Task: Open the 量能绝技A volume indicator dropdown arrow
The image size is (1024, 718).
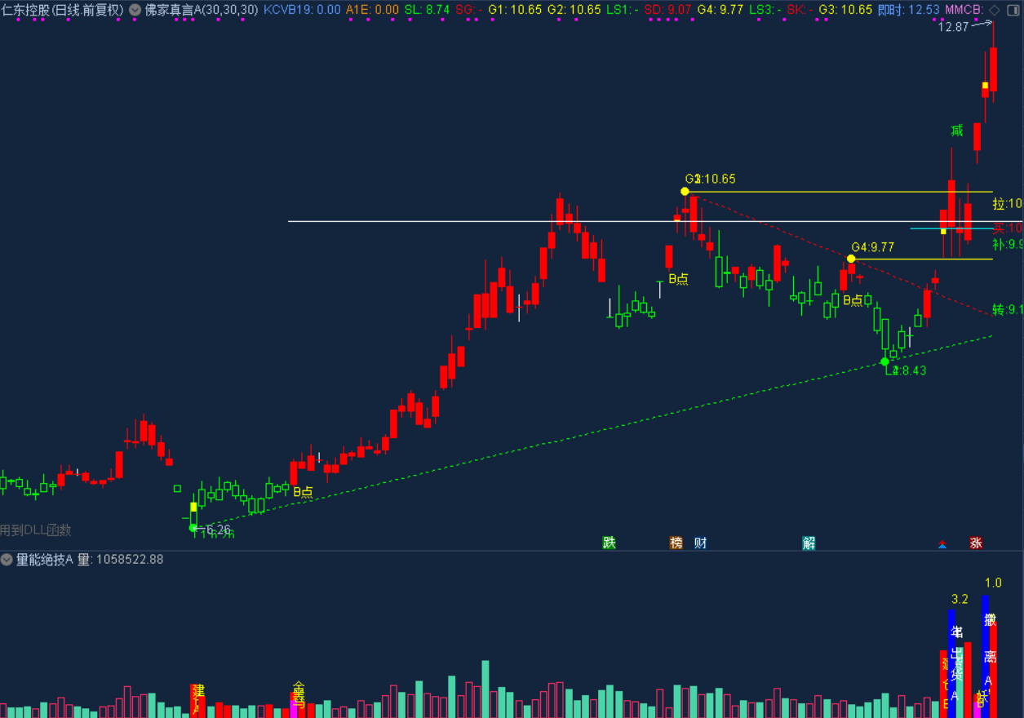Action: coord(7,560)
